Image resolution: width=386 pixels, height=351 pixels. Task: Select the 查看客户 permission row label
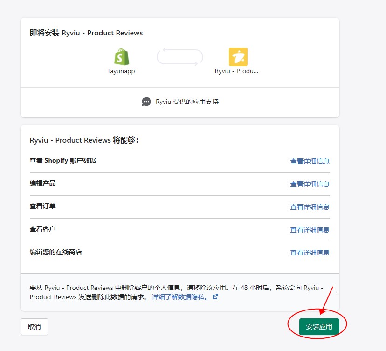(x=42, y=229)
